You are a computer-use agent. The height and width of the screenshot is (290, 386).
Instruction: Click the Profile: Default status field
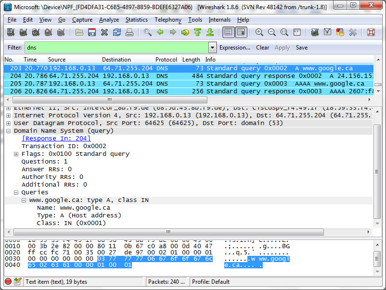211,282
